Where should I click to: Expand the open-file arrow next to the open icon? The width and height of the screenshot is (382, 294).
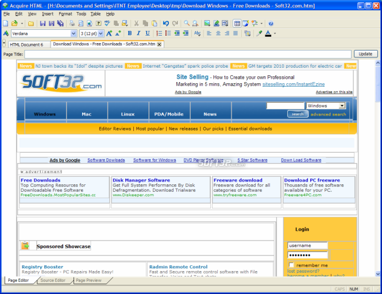[x=22, y=24]
